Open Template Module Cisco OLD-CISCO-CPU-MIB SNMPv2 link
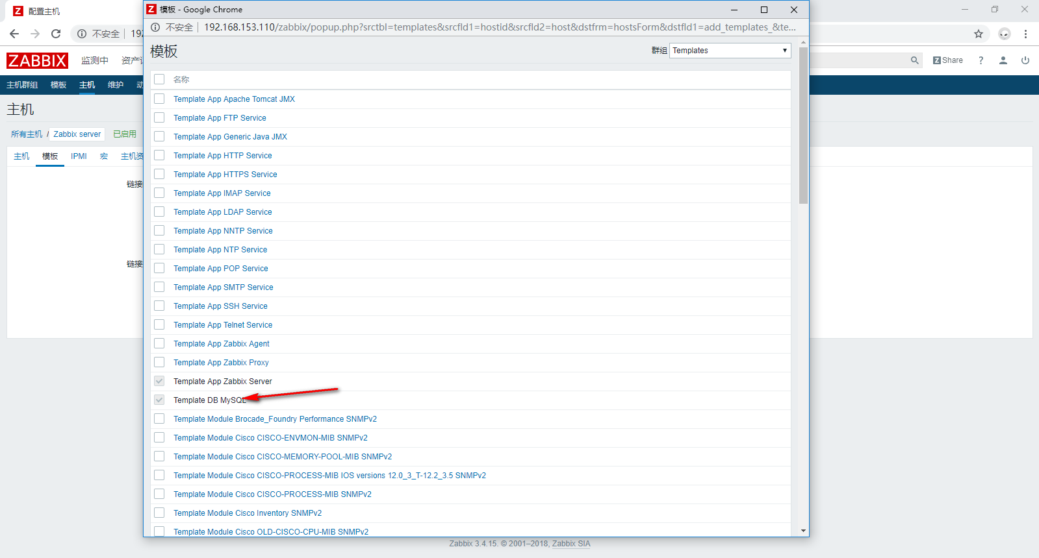1039x558 pixels. click(271, 531)
